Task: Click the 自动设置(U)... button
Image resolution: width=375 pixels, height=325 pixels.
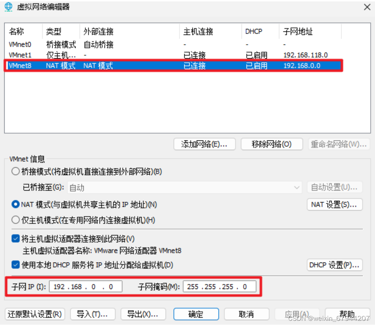Action: tap(335, 187)
